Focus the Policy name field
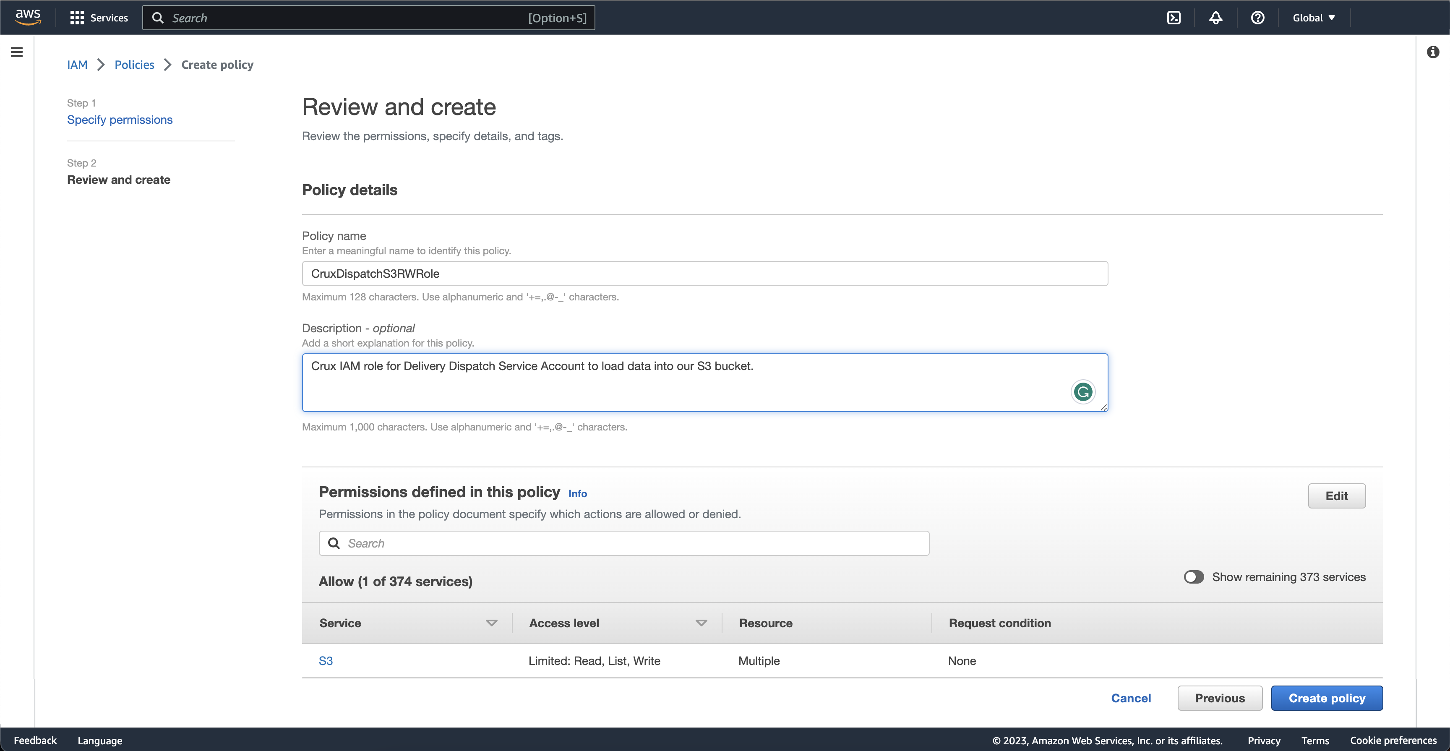1450x751 pixels. 705,274
